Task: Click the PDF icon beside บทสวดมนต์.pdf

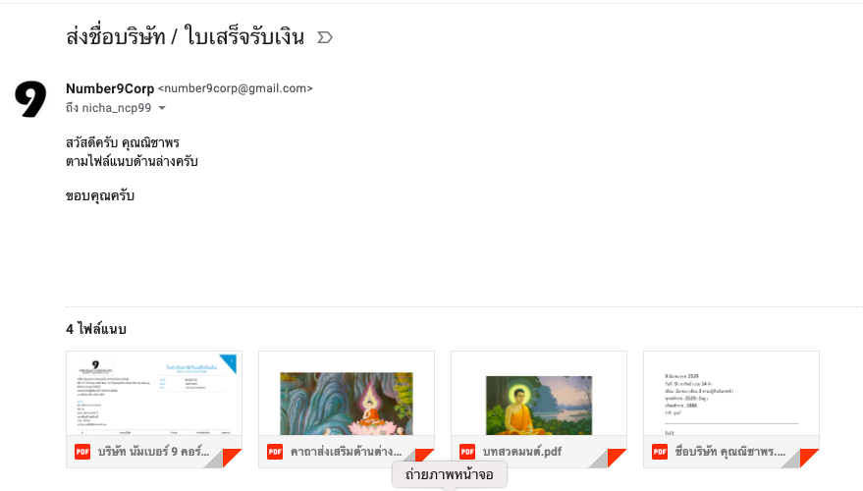Action: click(467, 452)
